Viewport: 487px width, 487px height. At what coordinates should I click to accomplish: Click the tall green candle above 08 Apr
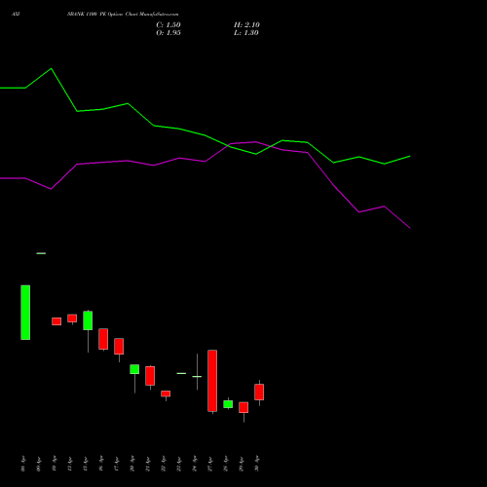point(25,313)
